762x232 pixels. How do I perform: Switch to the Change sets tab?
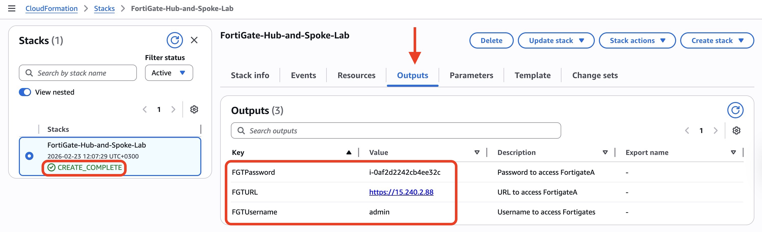click(x=595, y=75)
